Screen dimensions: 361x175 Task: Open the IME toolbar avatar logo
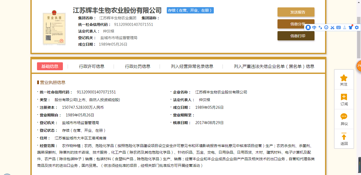point(308,27)
